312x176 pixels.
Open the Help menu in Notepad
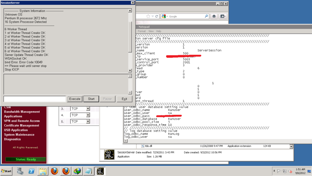[x=158, y=31]
